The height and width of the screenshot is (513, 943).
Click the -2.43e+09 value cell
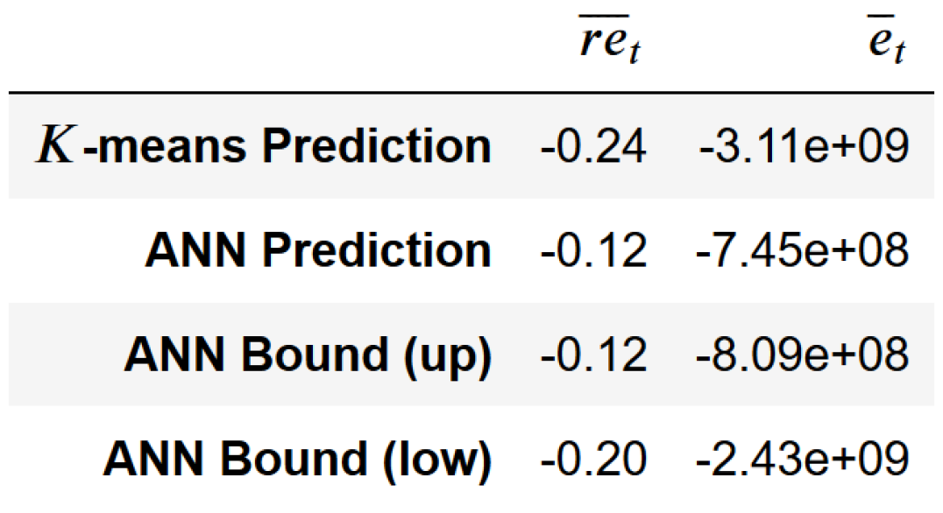(803, 459)
